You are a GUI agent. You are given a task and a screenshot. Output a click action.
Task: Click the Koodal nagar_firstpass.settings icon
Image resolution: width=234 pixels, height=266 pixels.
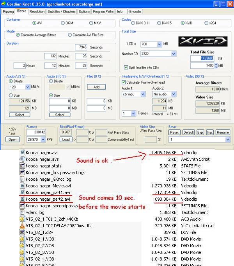pyautogui.click(x=22, y=173)
